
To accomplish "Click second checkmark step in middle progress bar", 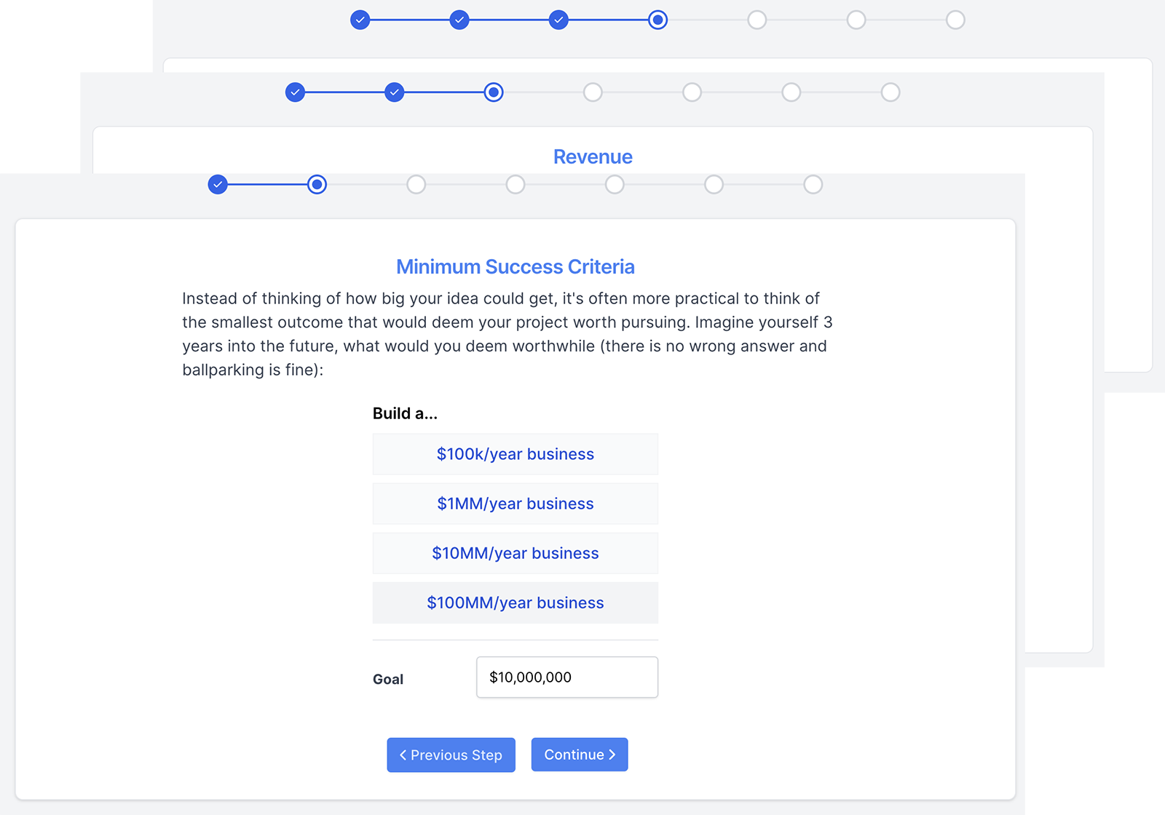I will (394, 92).
